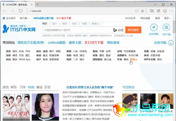
Task: Click the IE8下载 grid circle icon
Action: [x=166, y=27]
